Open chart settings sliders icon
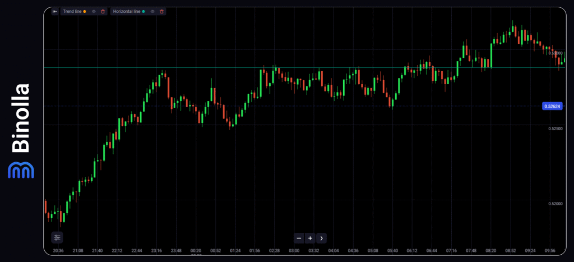This screenshot has width=574, height=262. 57,237
